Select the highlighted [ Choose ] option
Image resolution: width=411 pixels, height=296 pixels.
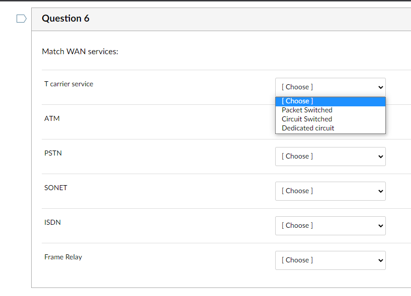(331, 101)
